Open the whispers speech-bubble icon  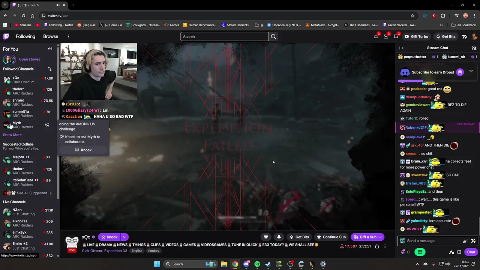click(x=396, y=36)
